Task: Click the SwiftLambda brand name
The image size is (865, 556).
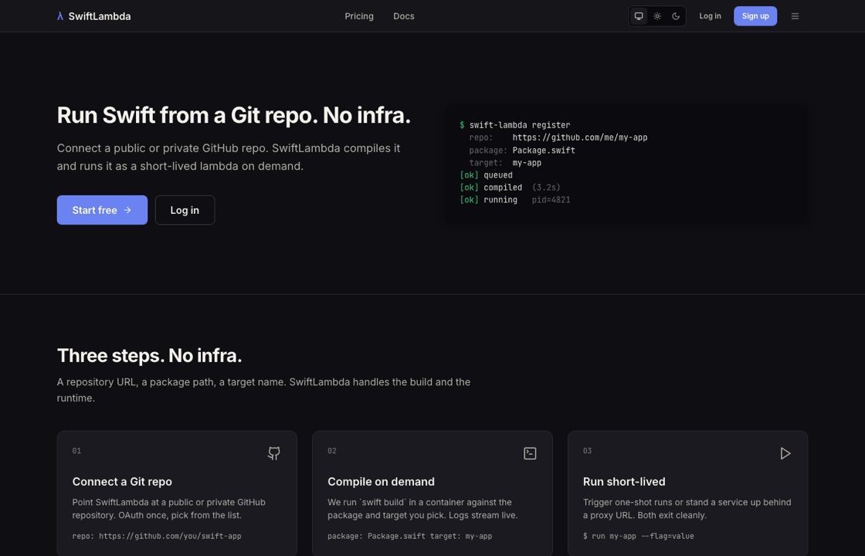Action: pos(100,16)
